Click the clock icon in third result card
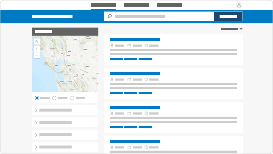Screen dimensions: 273x154 (146, 113)
